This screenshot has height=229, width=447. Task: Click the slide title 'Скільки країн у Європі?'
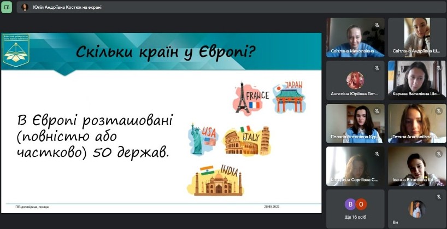(166, 52)
